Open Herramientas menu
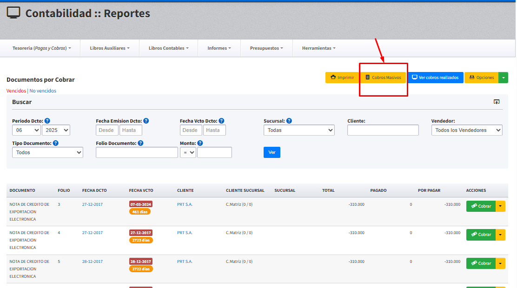 click(x=319, y=48)
